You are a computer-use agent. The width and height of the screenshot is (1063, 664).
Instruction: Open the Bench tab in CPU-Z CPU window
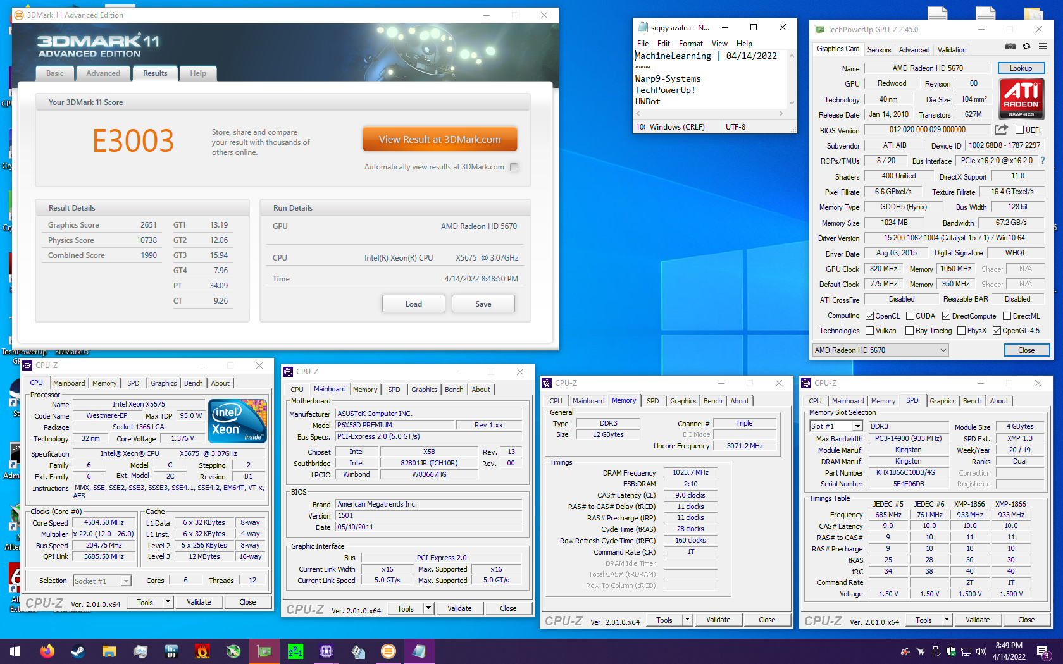193,383
